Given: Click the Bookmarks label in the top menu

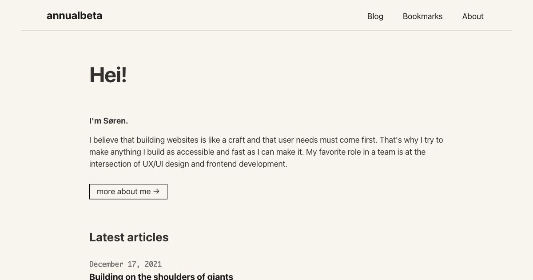Looking at the screenshot, I should tap(422, 16).
